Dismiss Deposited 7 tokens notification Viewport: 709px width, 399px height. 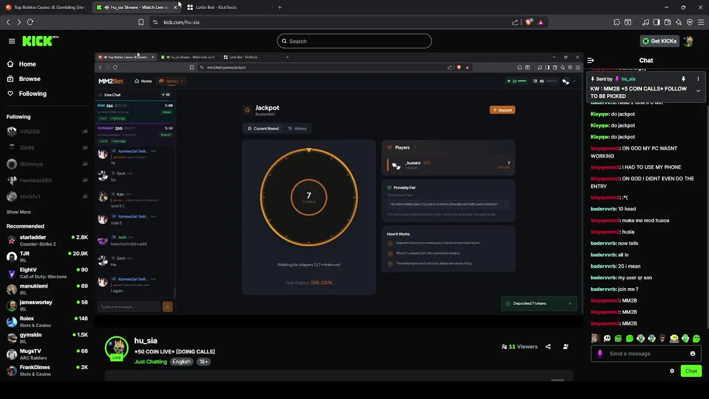(x=569, y=304)
